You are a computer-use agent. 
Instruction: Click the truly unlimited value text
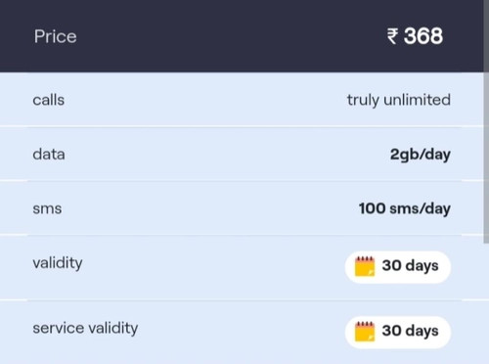(x=399, y=100)
